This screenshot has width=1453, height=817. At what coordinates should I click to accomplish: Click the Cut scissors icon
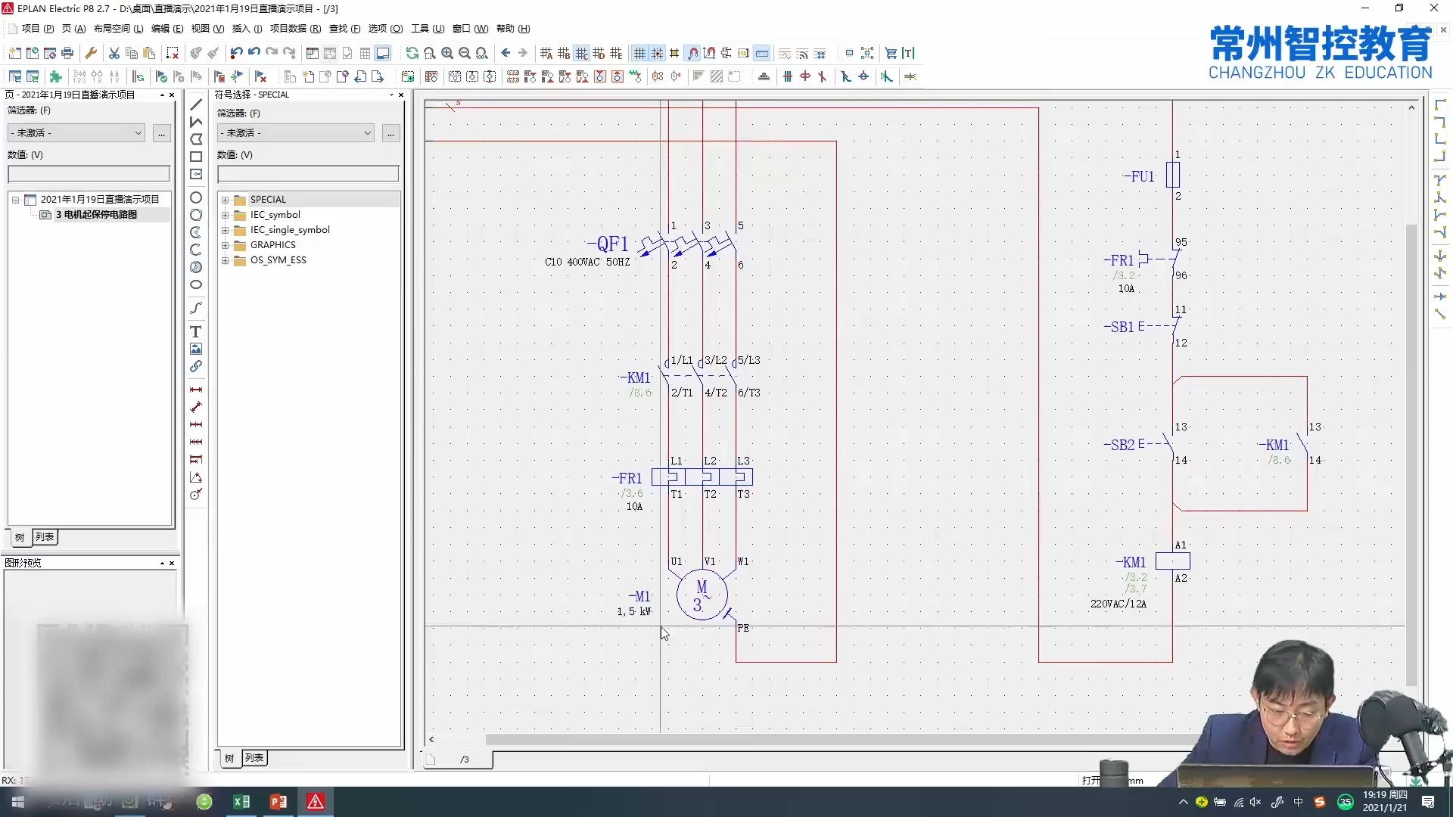114,53
